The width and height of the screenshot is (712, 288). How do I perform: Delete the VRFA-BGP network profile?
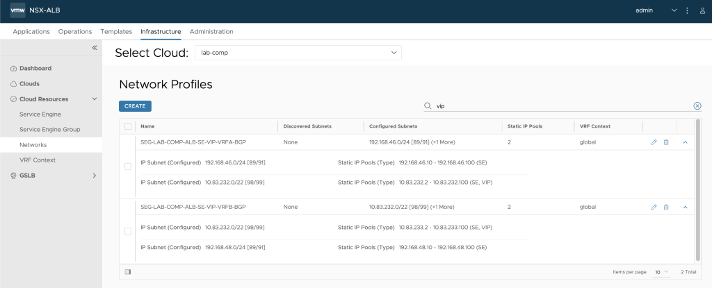(666, 142)
